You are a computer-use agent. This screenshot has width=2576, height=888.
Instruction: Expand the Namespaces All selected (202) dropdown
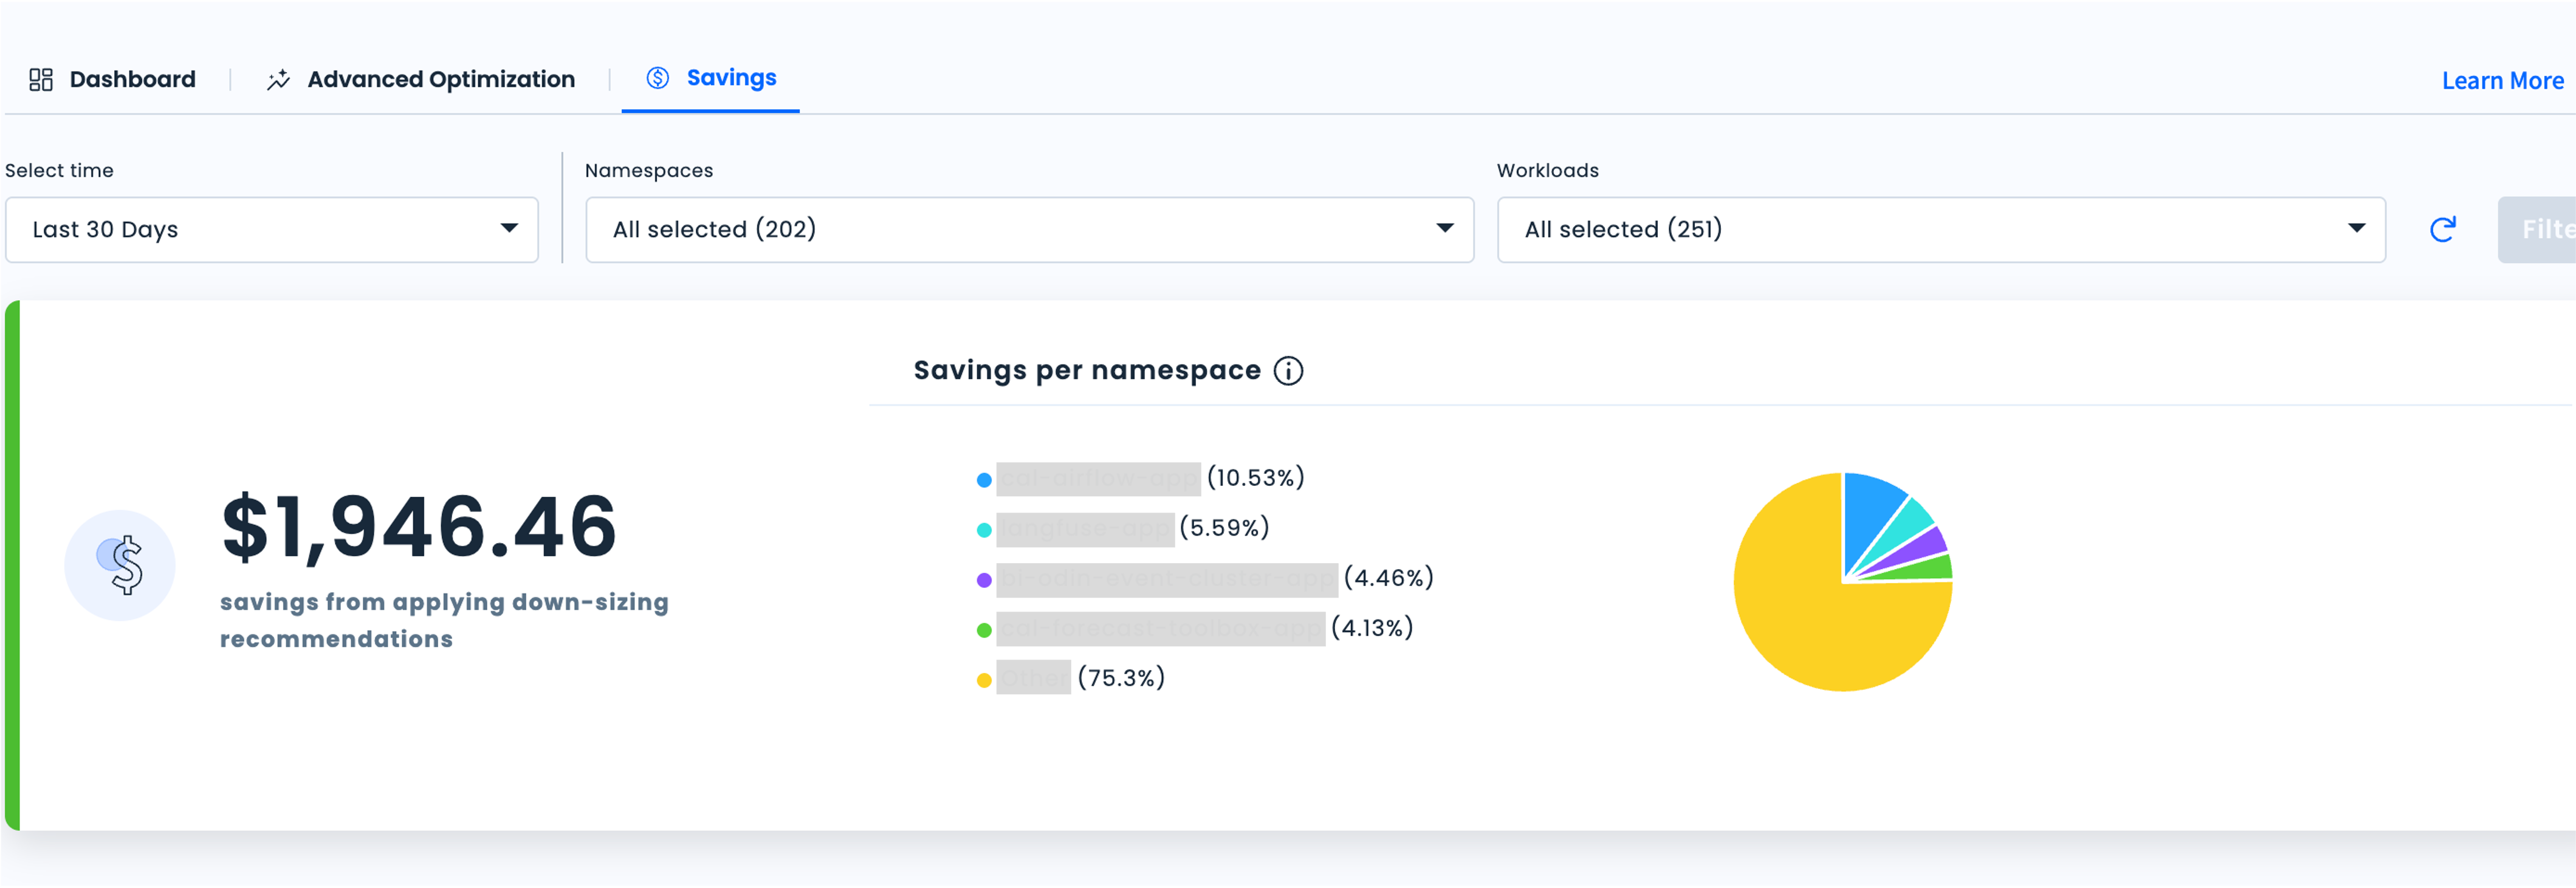(x=1029, y=230)
